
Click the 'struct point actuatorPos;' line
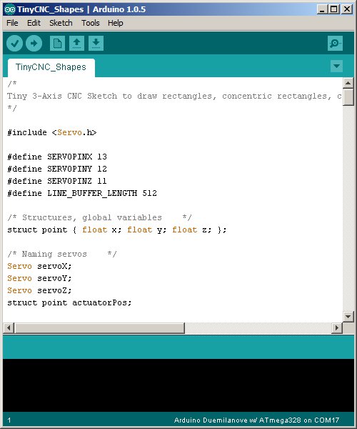[x=69, y=302]
